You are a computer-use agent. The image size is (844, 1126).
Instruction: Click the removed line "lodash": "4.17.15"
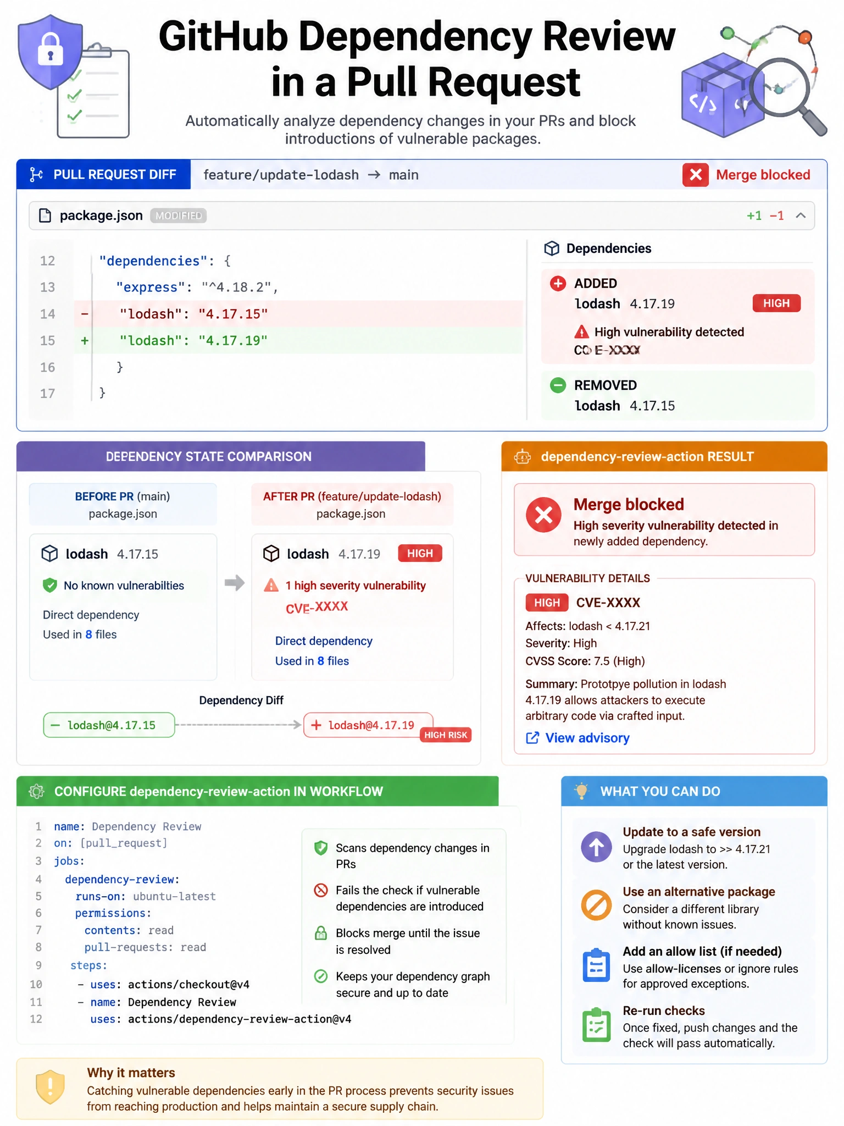[x=298, y=314]
